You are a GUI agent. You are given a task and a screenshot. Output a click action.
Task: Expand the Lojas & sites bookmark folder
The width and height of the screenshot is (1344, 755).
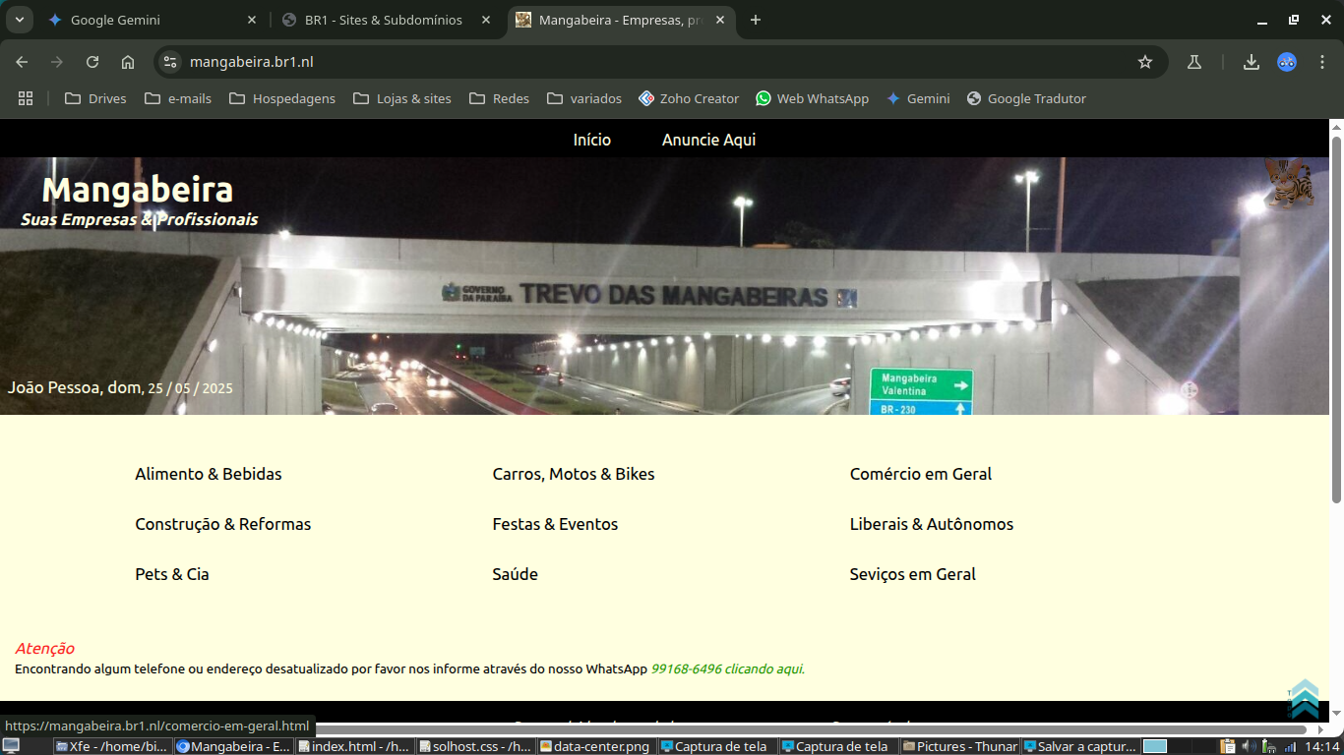point(401,98)
